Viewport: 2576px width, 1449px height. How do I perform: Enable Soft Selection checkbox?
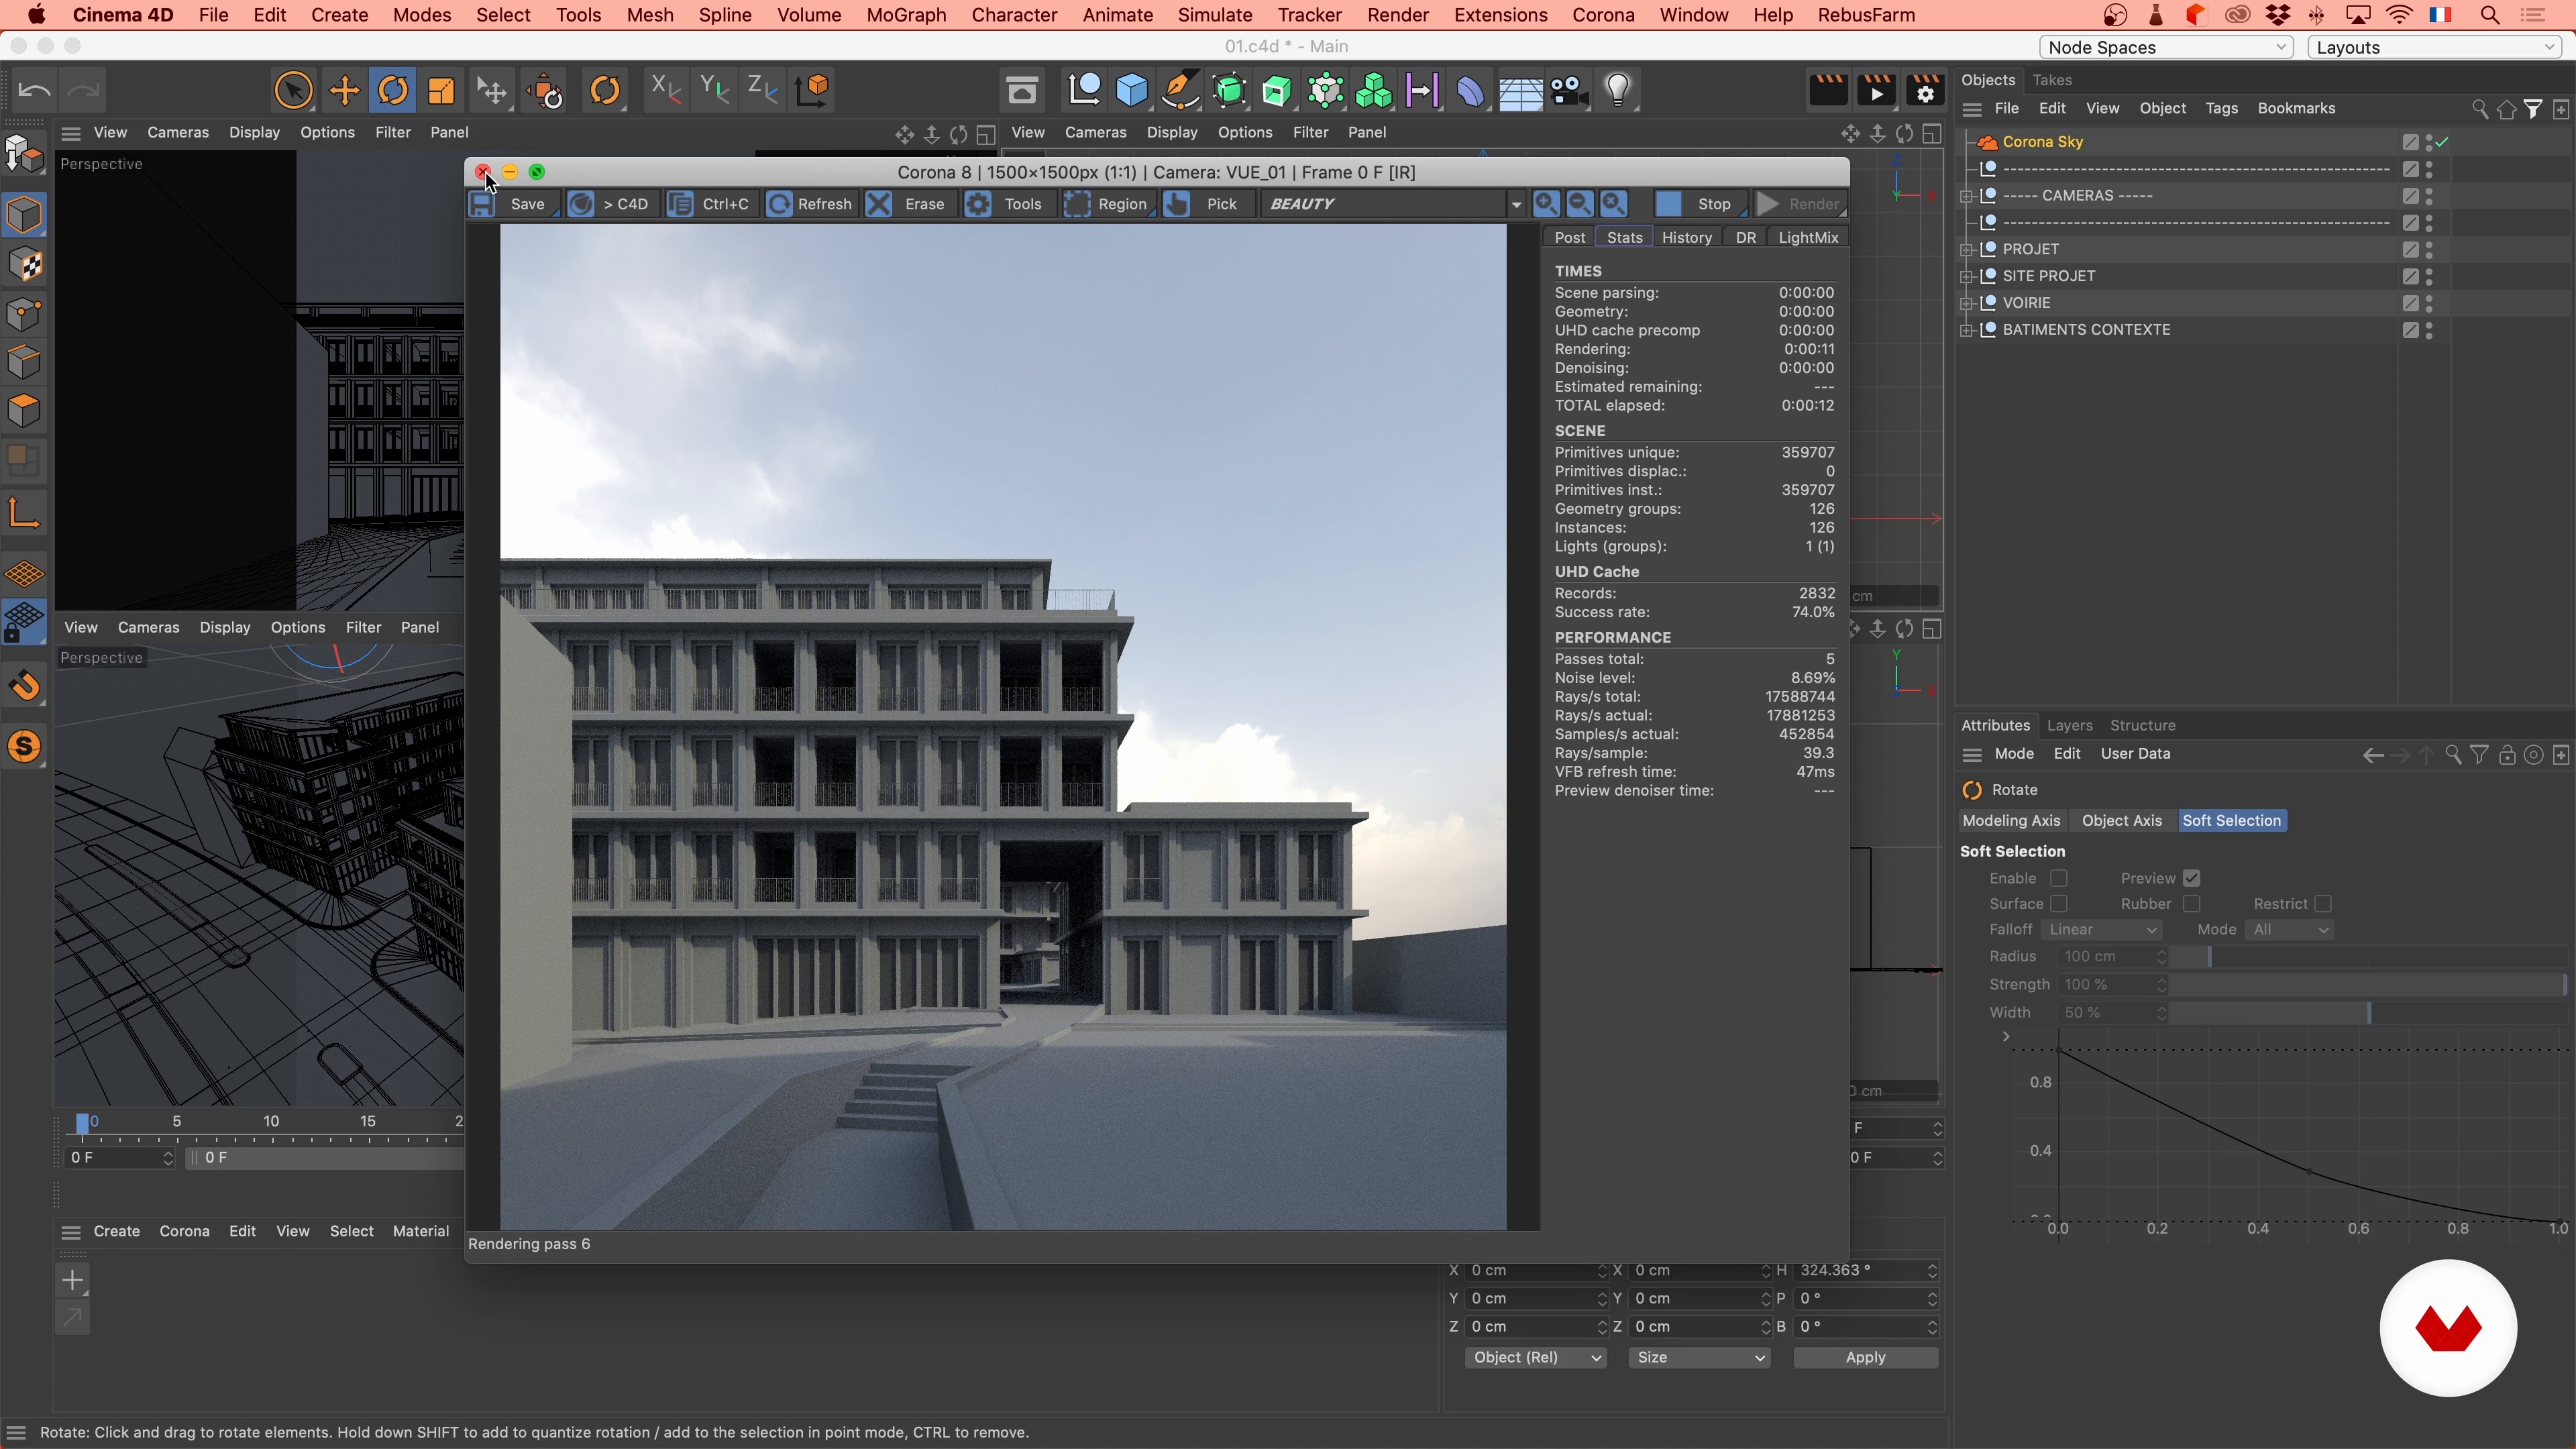click(x=2059, y=878)
